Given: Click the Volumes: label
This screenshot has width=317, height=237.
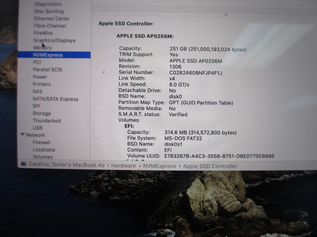Looking at the screenshot, I should pos(129,120).
